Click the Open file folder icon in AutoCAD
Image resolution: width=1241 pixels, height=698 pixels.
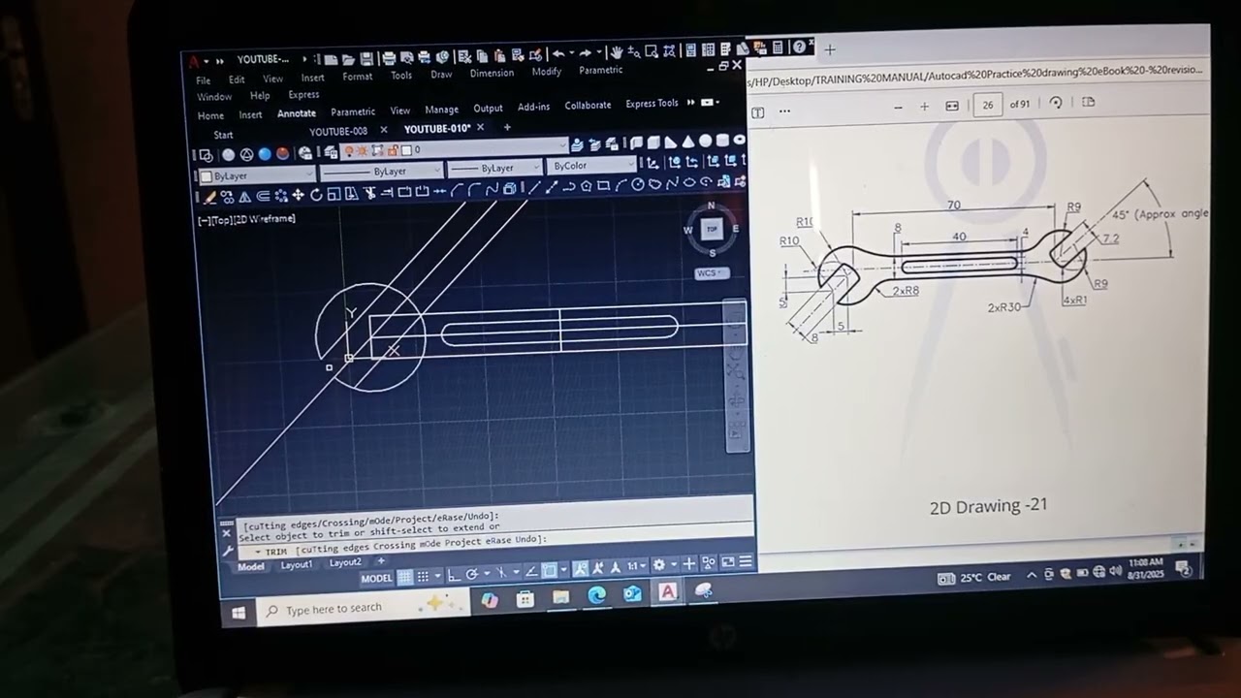(348, 59)
